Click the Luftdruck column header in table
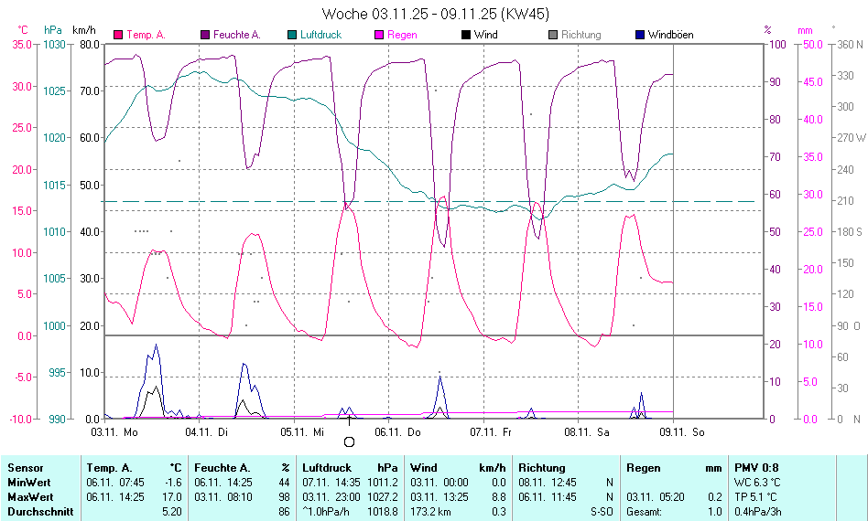Viewport: 868px width, 521px height. pyautogui.click(x=327, y=467)
